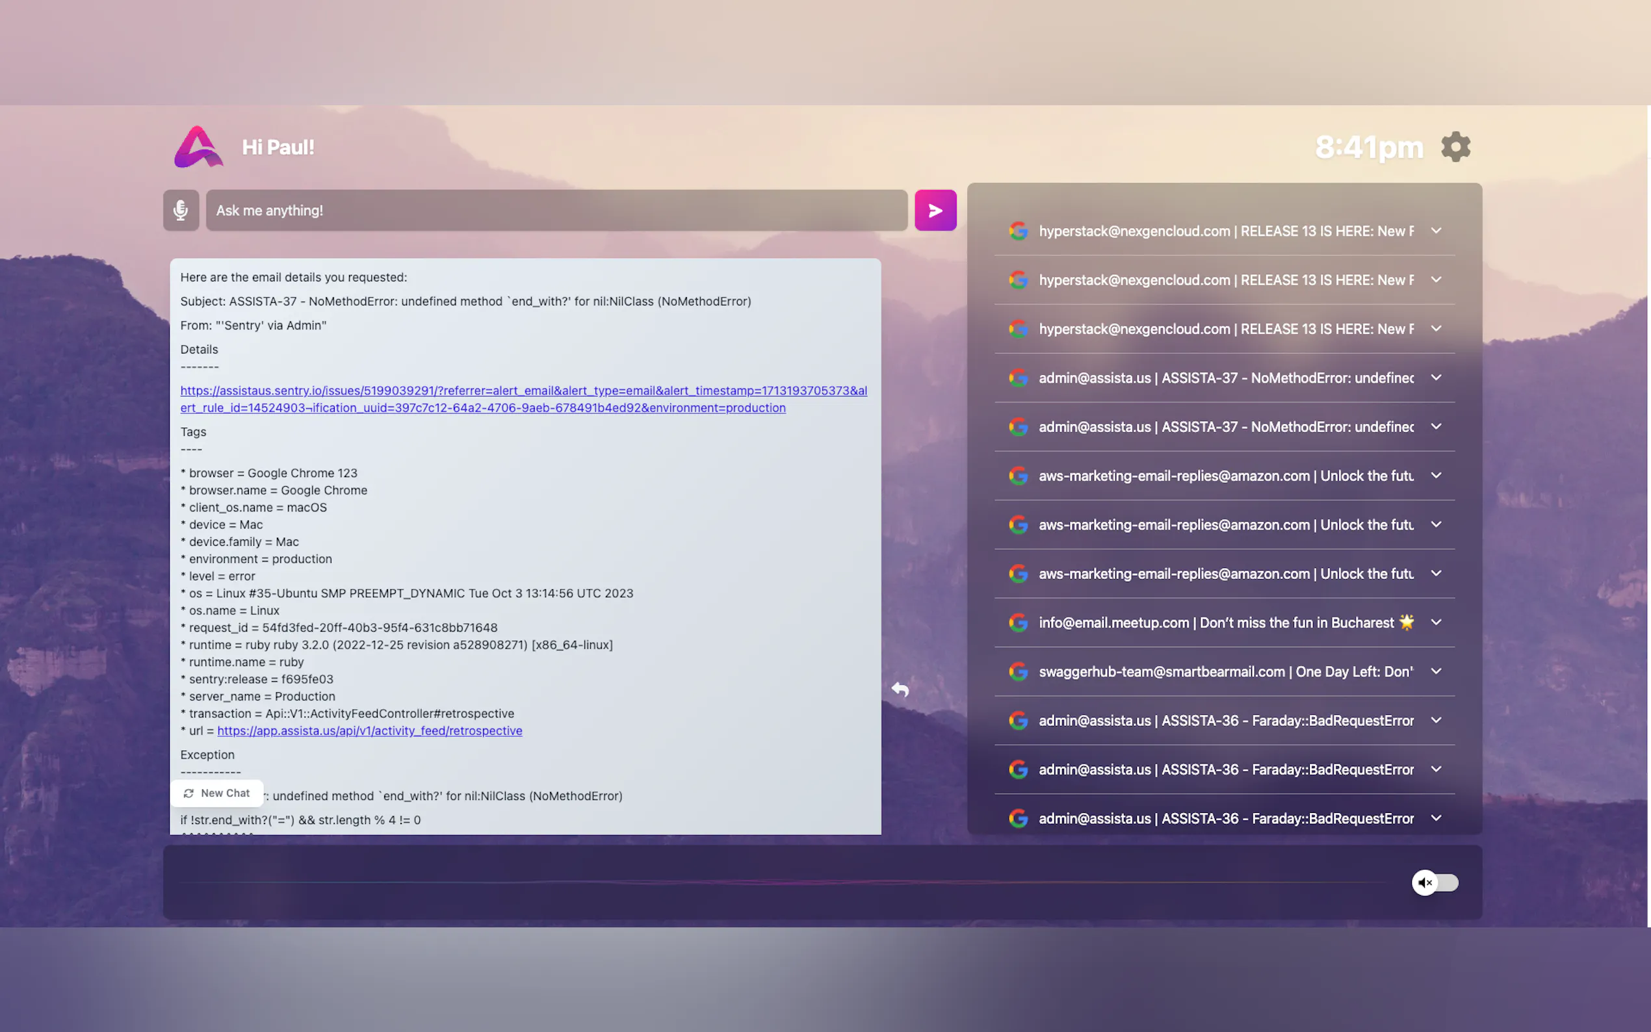Toggle the mute sound switch
This screenshot has height=1032, width=1651.
1435,883
